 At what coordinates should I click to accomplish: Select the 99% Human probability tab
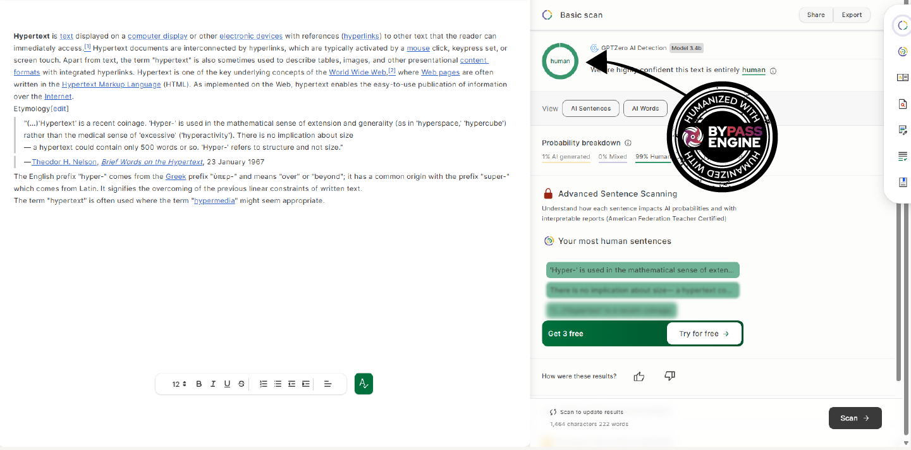(x=652, y=157)
